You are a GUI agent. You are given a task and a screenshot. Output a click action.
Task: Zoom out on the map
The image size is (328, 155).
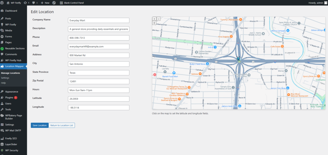pyautogui.click(x=158, y=19)
